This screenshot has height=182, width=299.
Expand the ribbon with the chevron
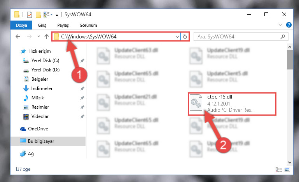click(x=280, y=25)
